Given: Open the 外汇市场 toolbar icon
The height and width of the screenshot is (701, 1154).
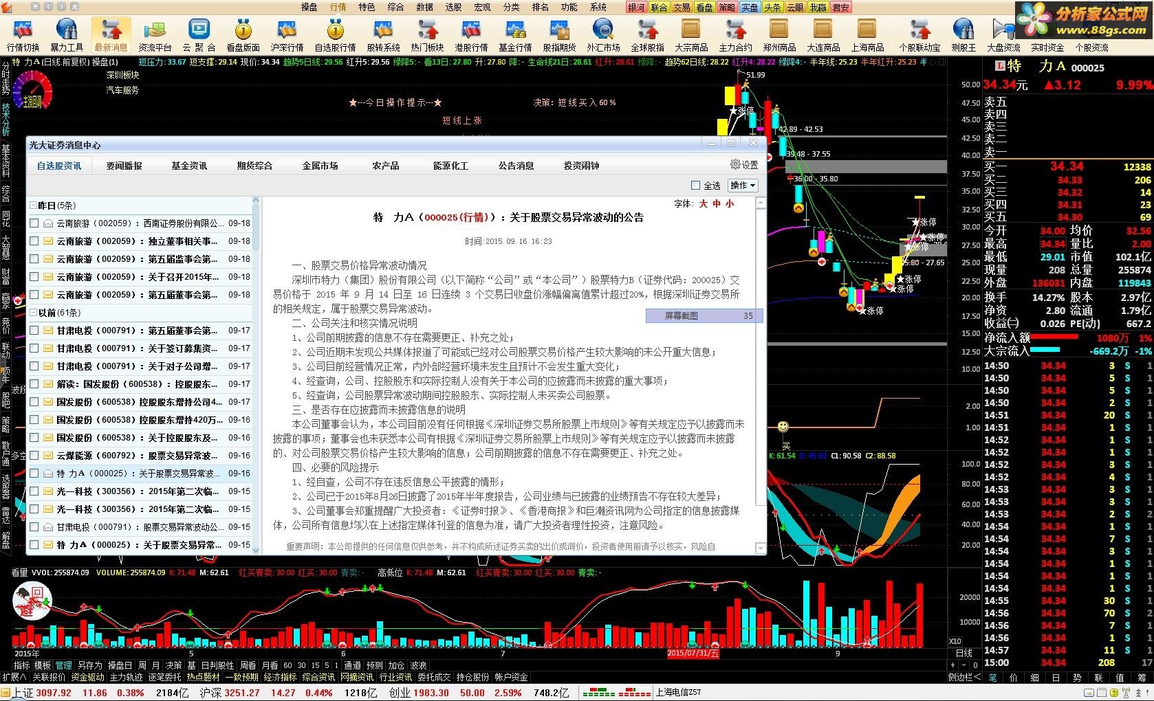Looking at the screenshot, I should (603, 36).
